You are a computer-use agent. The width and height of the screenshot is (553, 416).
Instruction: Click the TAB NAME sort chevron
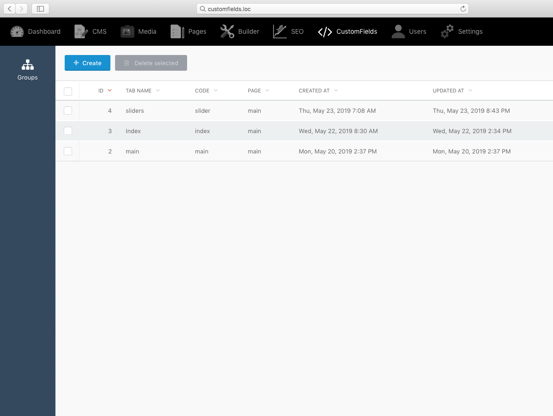point(158,90)
